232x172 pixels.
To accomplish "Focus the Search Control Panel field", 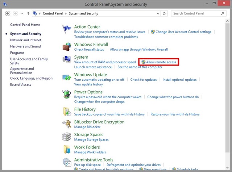I will [x=199, y=13].
